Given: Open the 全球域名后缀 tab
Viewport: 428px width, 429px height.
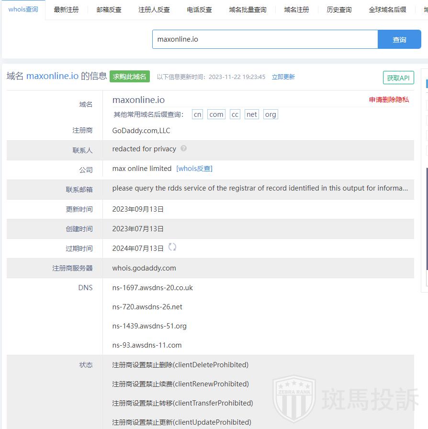Looking at the screenshot, I should coord(387,10).
